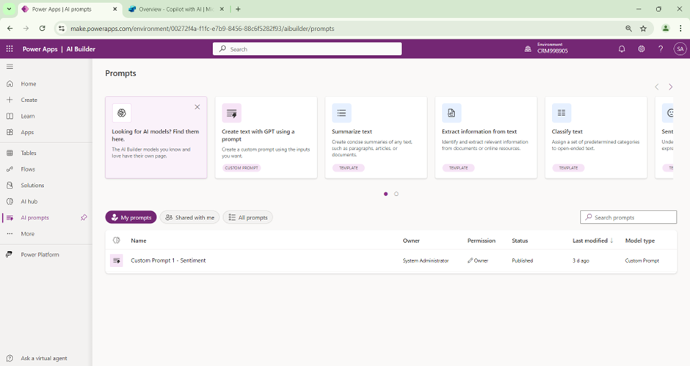Open Flows in the left sidebar

pos(28,169)
